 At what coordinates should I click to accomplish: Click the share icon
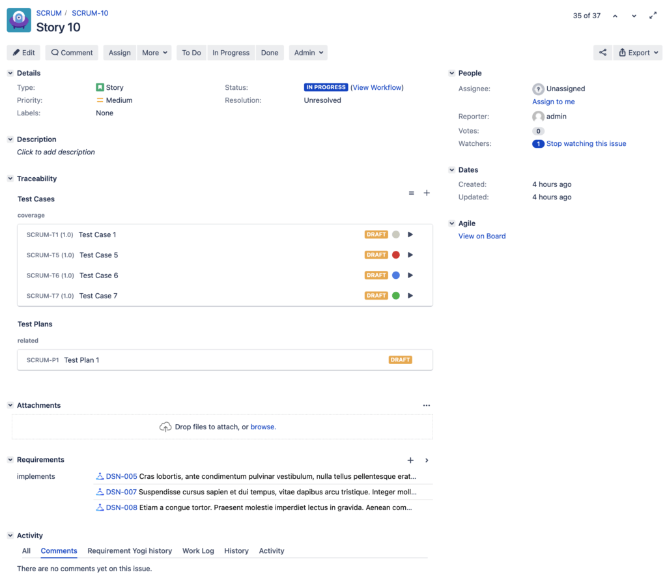coord(603,52)
